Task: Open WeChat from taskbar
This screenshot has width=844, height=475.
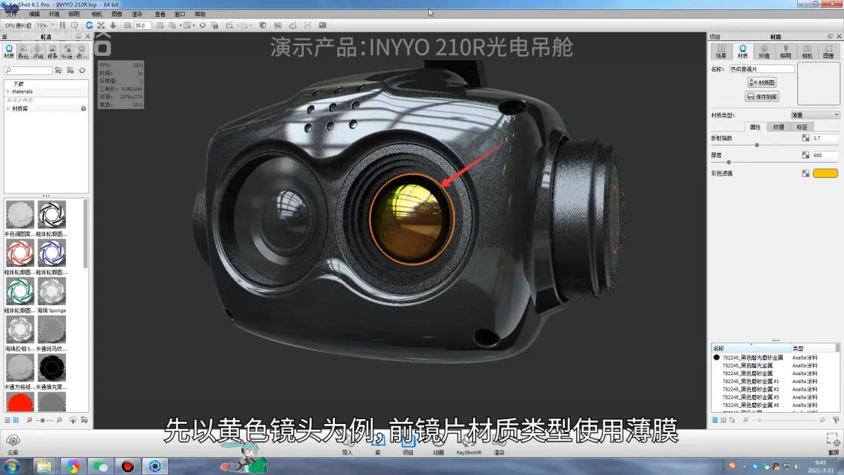Action: tap(100, 466)
